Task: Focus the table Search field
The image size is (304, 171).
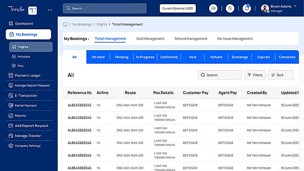Action: point(220,75)
